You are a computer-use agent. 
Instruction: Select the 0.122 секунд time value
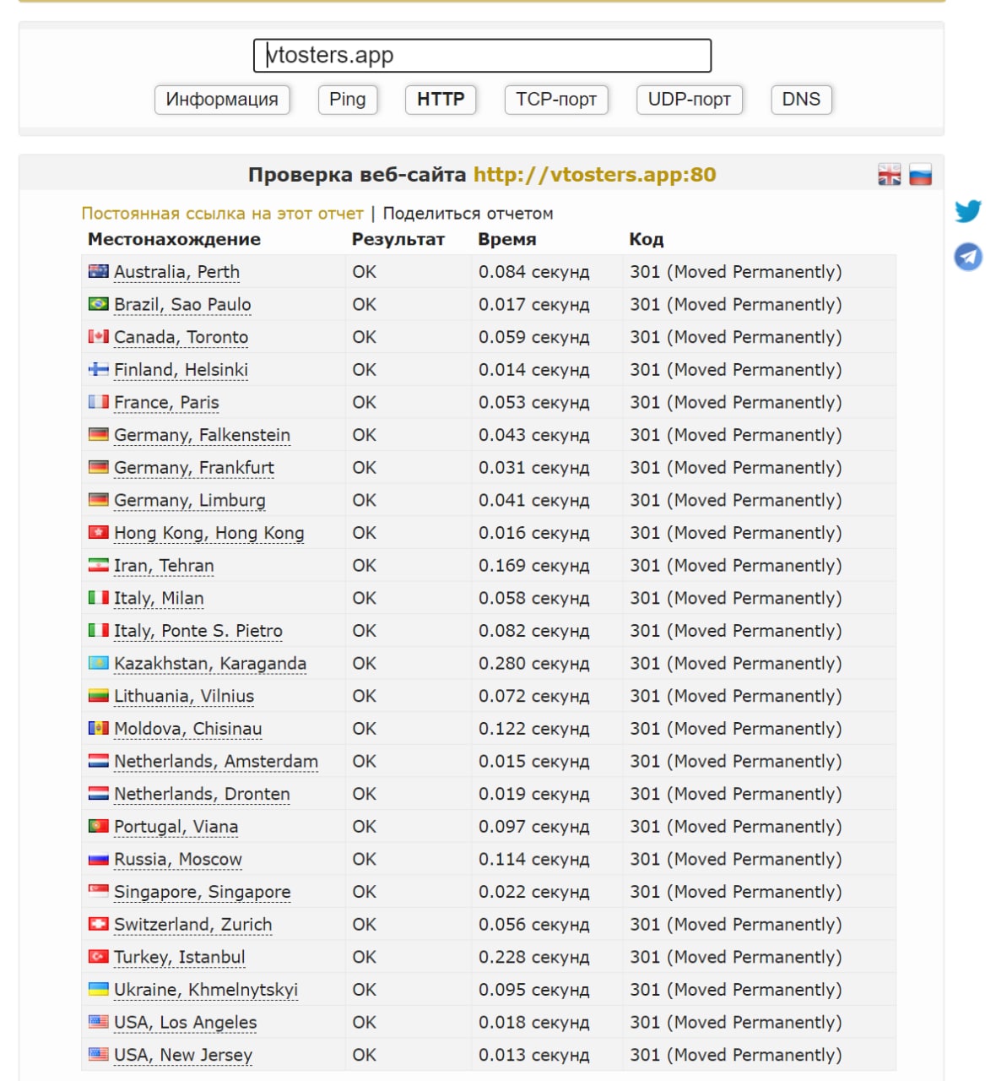coord(534,729)
